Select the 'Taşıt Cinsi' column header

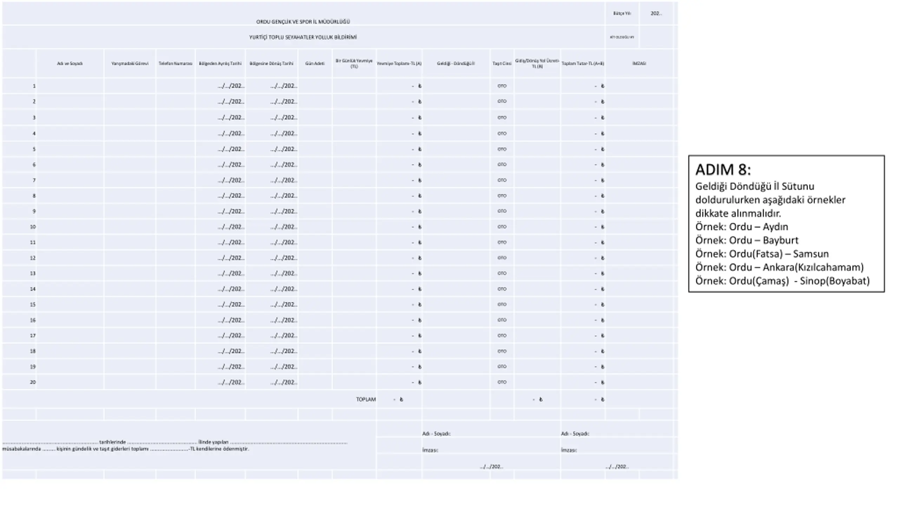502,64
